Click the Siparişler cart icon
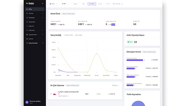Image resolution: width=186 pixels, height=106 pixels. [27, 18]
